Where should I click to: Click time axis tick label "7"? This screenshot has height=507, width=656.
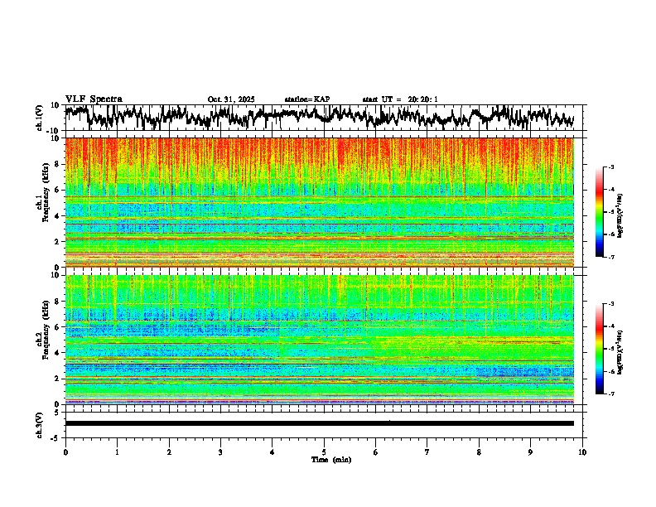[427, 452]
